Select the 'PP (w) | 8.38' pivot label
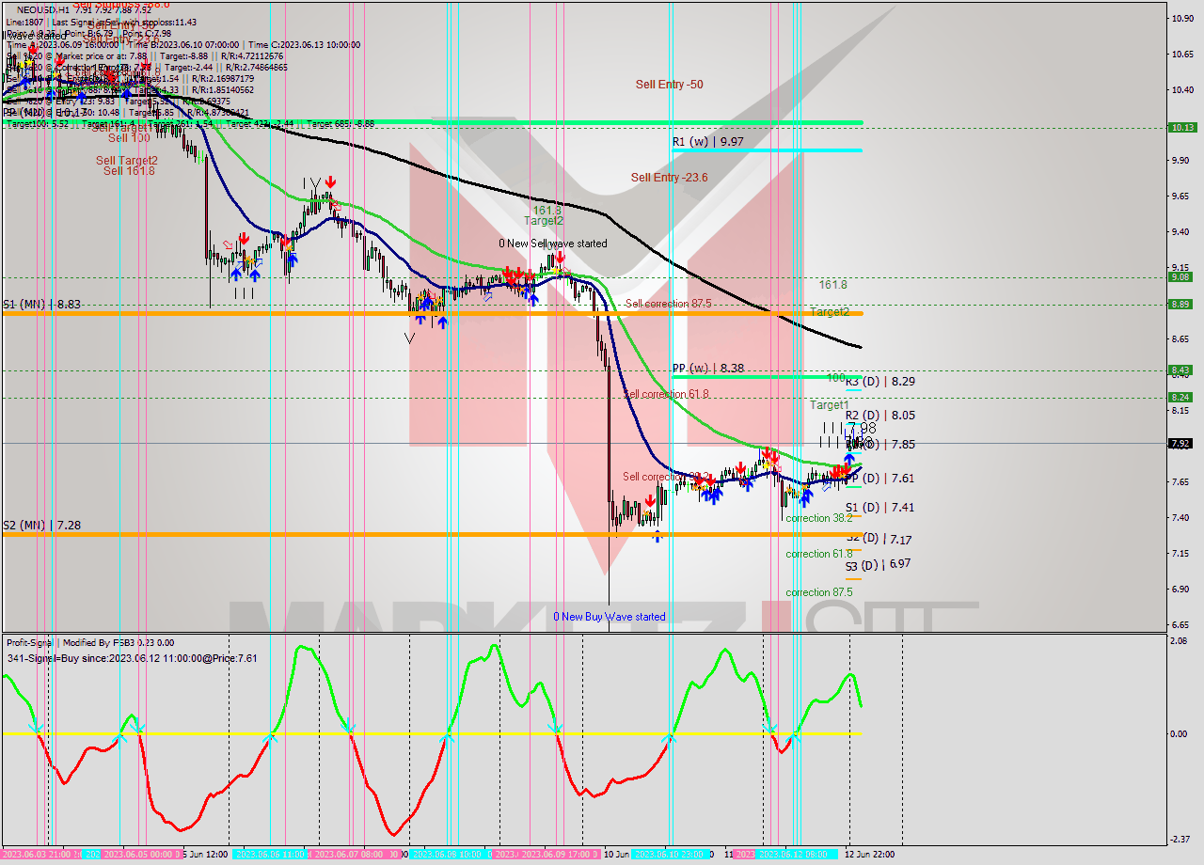Image resolution: width=1204 pixels, height=865 pixels. 708,369
